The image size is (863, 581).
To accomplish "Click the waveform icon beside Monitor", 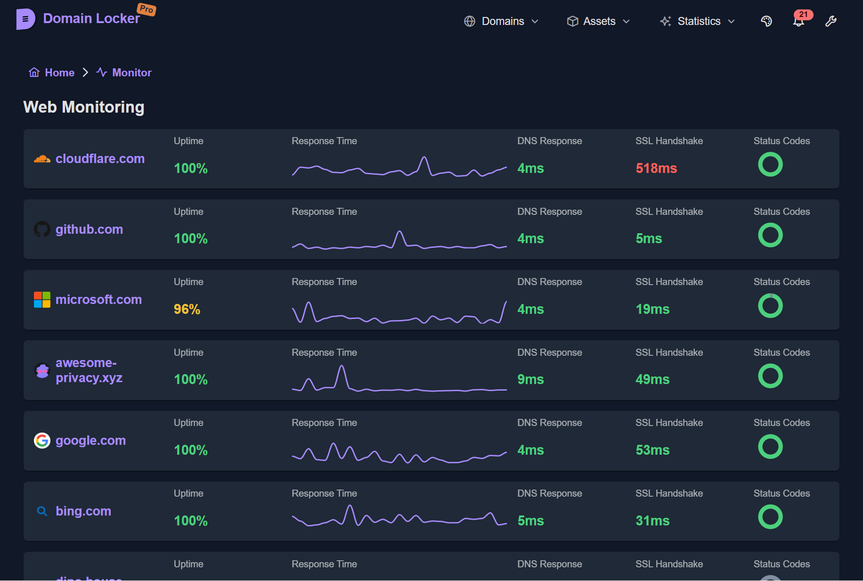I will [x=101, y=72].
